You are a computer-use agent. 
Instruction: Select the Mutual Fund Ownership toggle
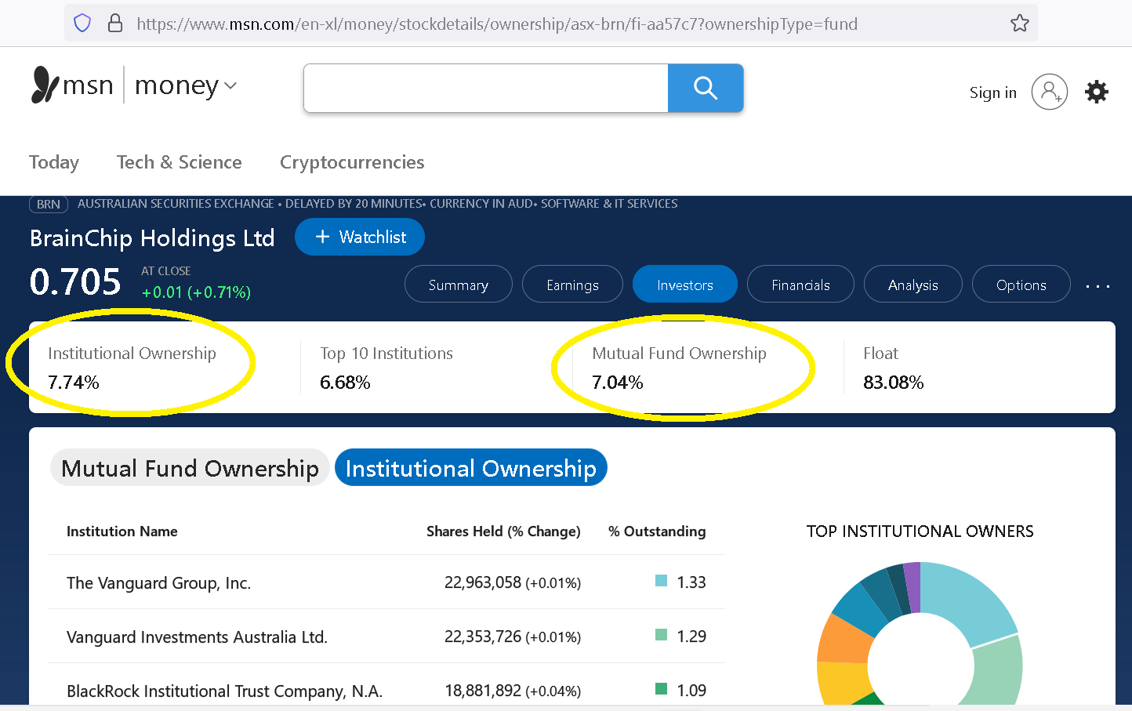[190, 468]
